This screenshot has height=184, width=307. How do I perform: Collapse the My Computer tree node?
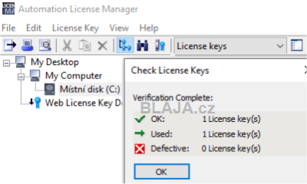click(21, 77)
